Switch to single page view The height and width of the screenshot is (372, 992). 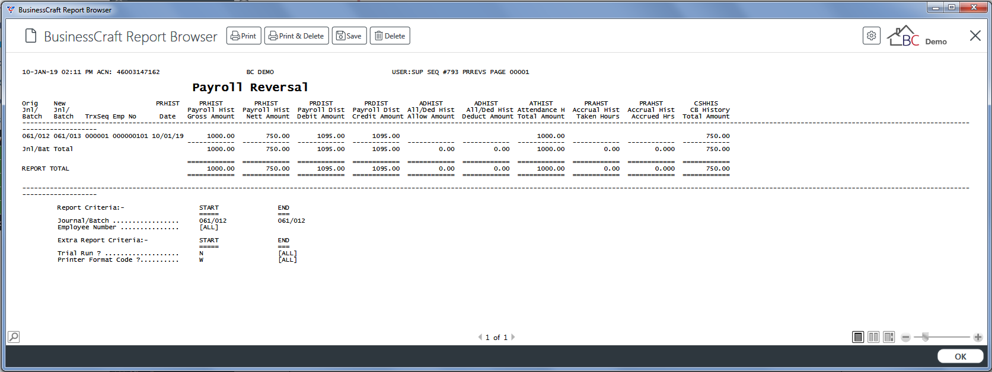pyautogui.click(x=858, y=337)
